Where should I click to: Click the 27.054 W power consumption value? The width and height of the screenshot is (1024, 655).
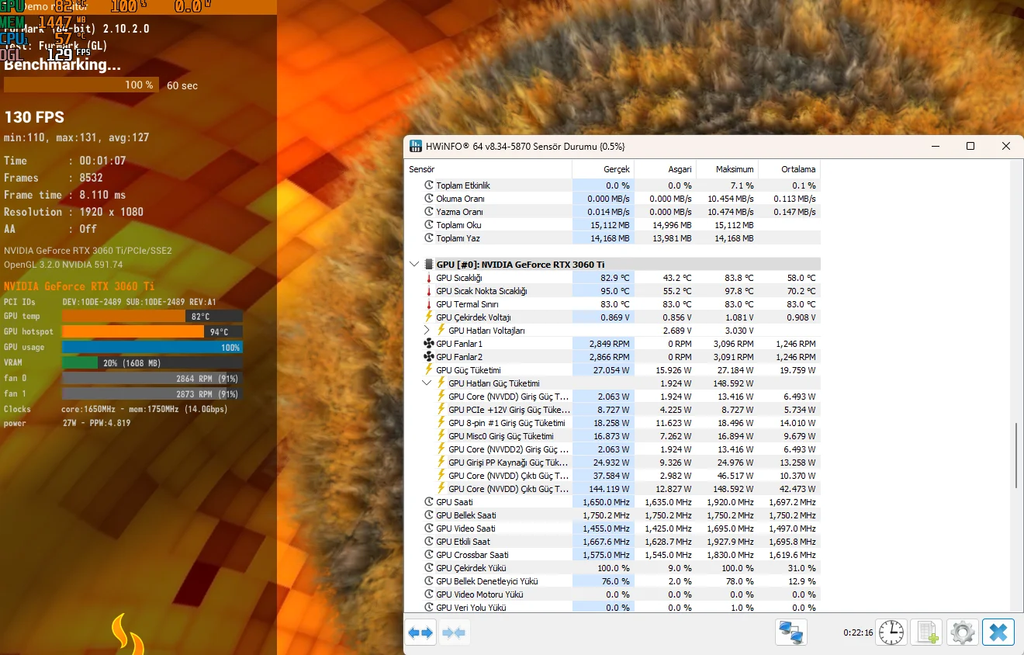click(611, 370)
